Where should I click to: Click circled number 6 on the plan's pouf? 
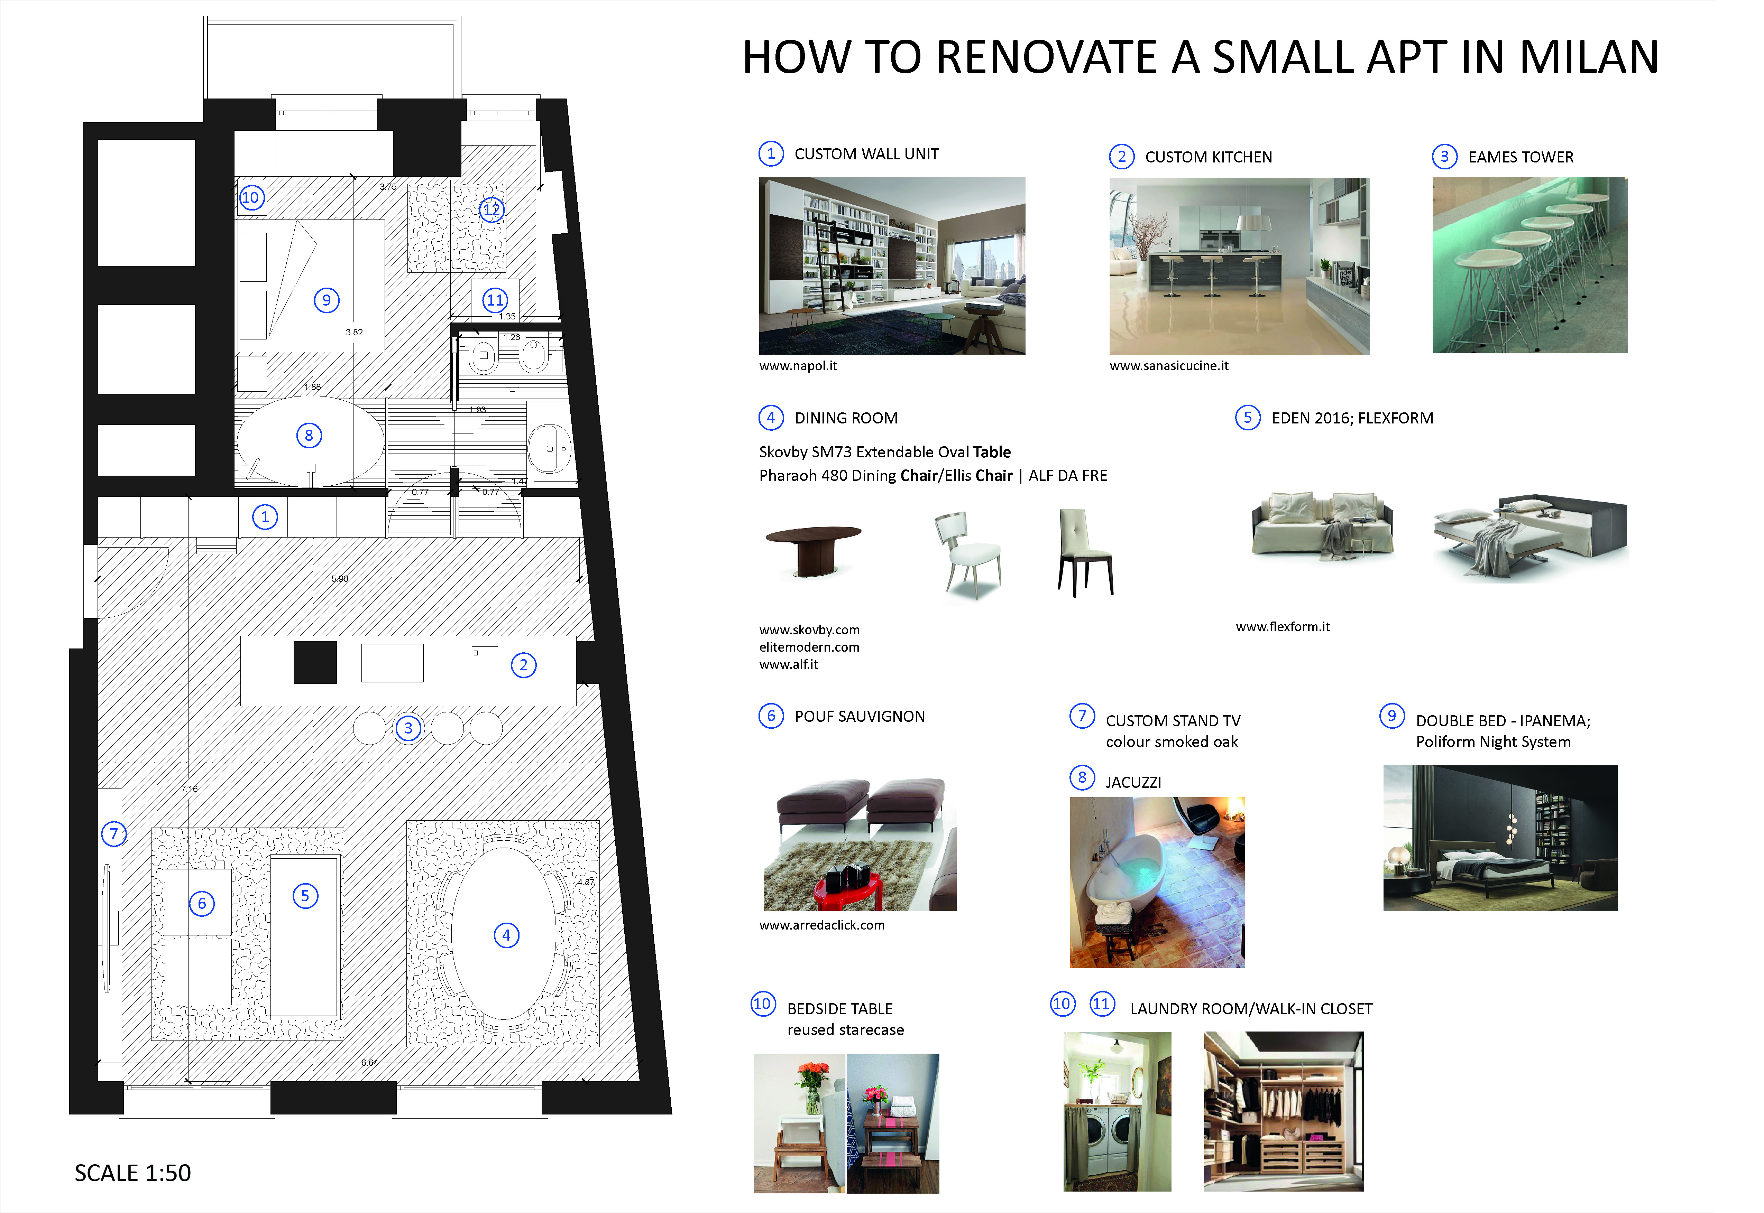click(202, 904)
